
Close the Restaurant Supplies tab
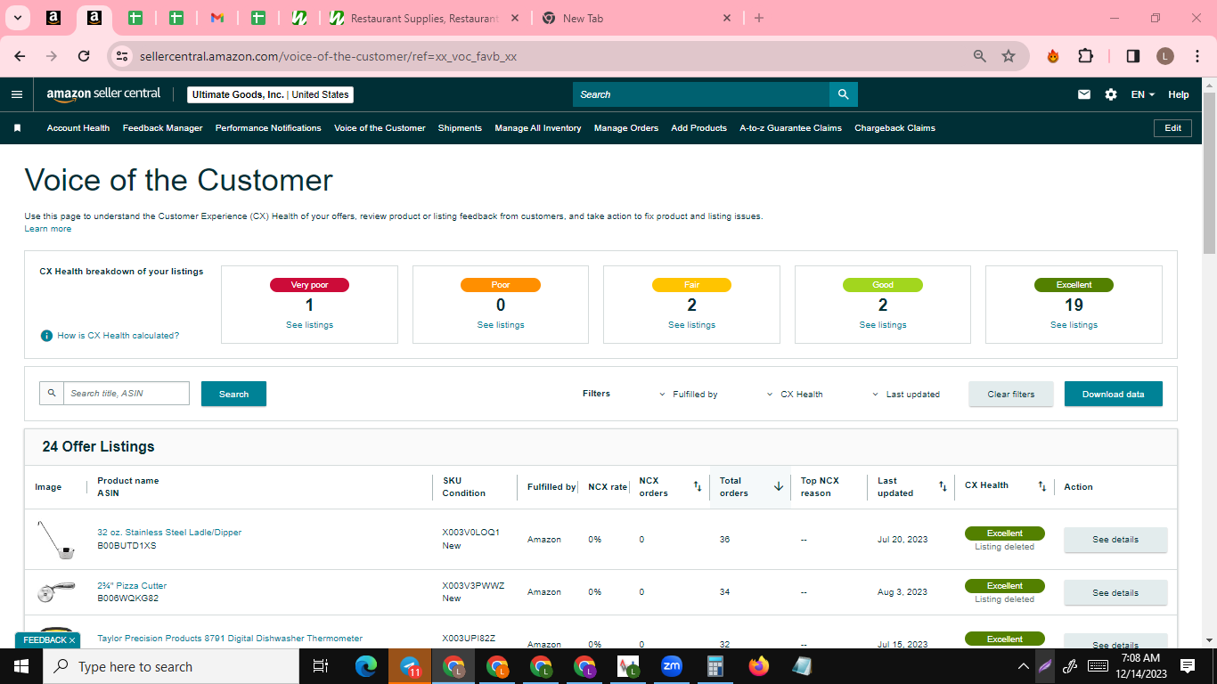[515, 18]
